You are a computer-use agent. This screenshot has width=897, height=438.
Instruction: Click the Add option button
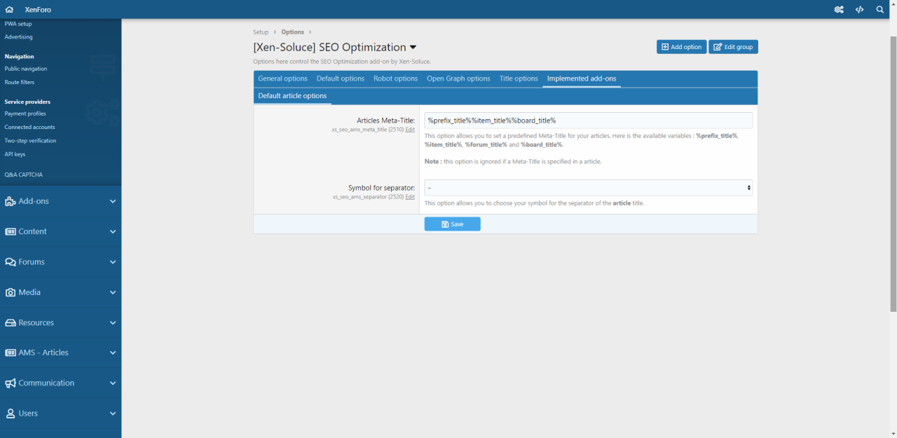[x=681, y=47]
